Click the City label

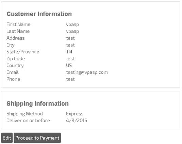(x=11, y=45)
